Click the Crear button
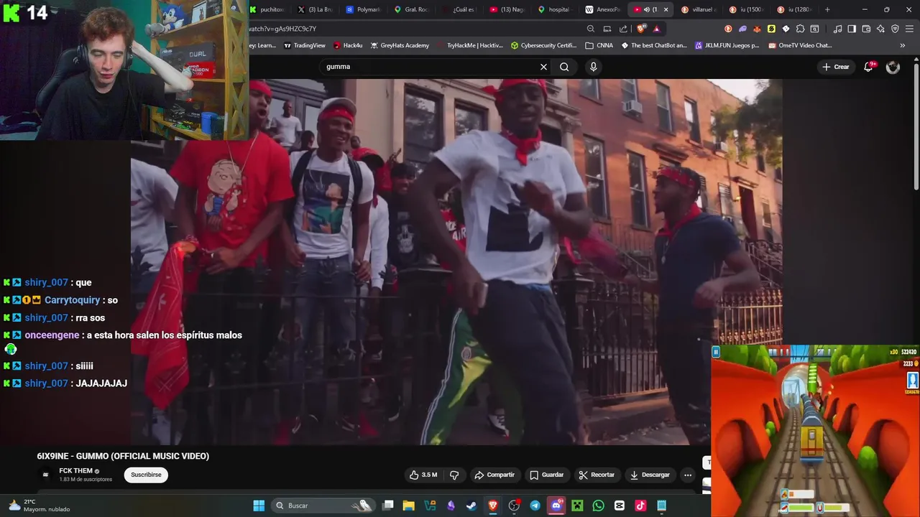Screen dimensions: 920x517 (x=836, y=67)
